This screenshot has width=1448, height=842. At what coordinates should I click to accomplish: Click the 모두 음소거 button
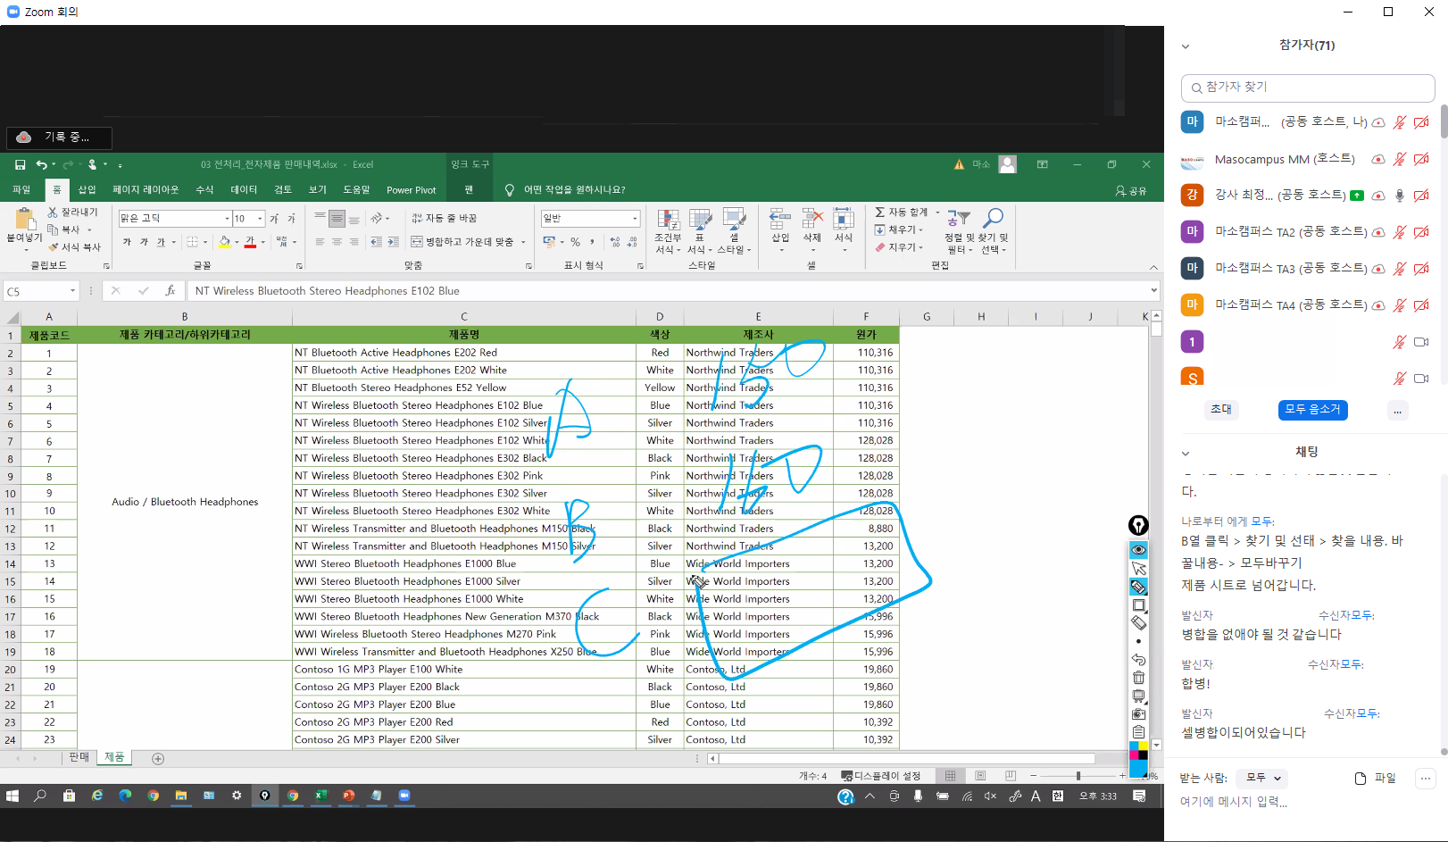tap(1312, 409)
